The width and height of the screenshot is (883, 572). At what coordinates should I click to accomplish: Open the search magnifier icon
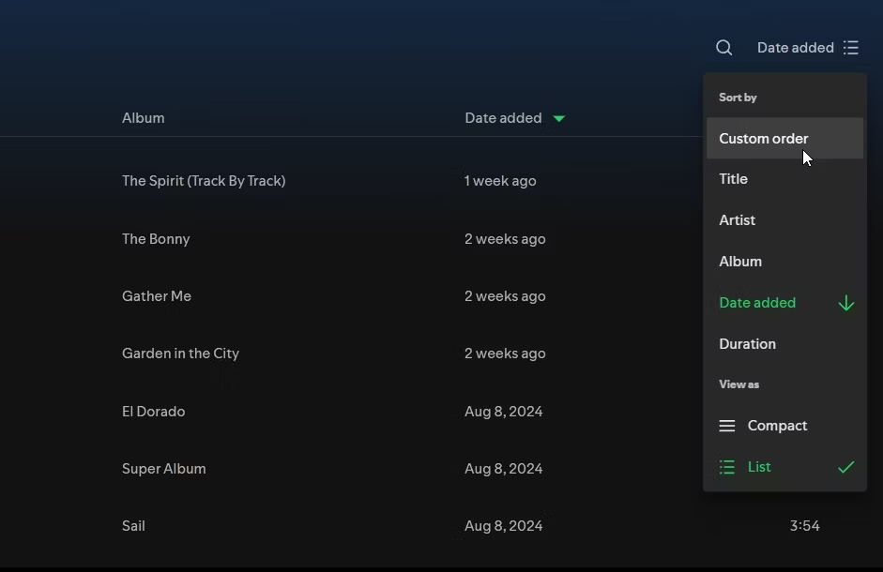(x=723, y=47)
